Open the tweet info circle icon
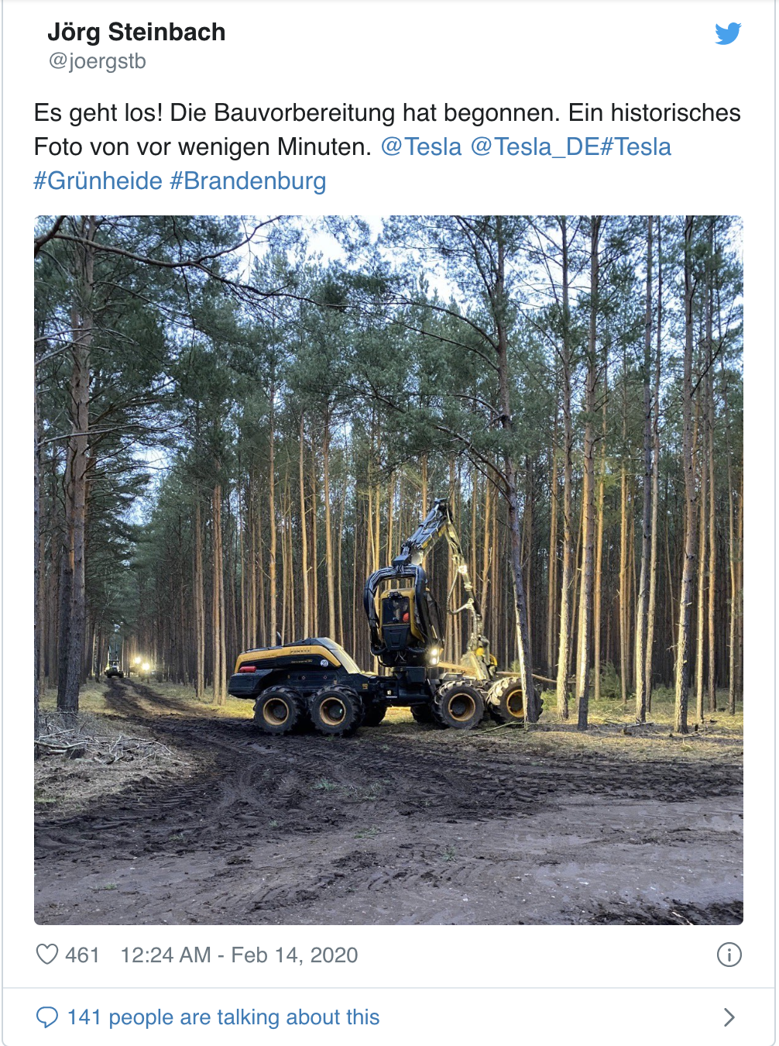Image resolution: width=779 pixels, height=1046 pixels. click(x=729, y=955)
